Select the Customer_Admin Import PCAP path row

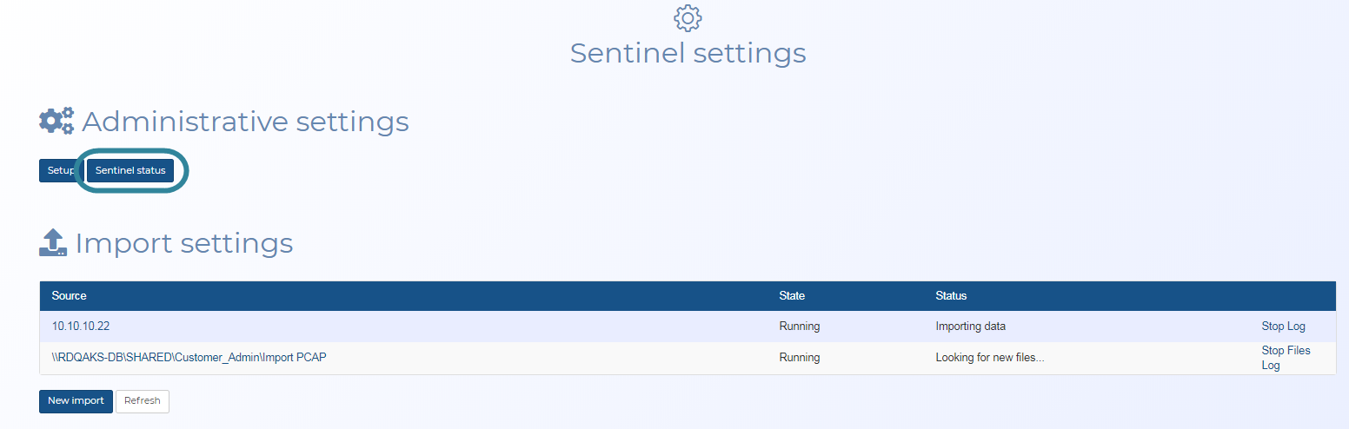pyautogui.click(x=189, y=358)
